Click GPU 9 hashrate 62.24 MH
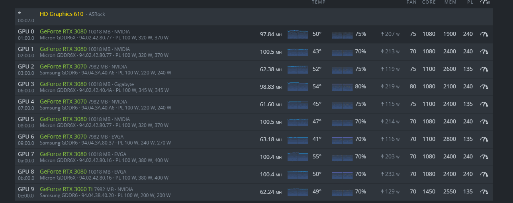513x203 pixels. click(x=271, y=192)
